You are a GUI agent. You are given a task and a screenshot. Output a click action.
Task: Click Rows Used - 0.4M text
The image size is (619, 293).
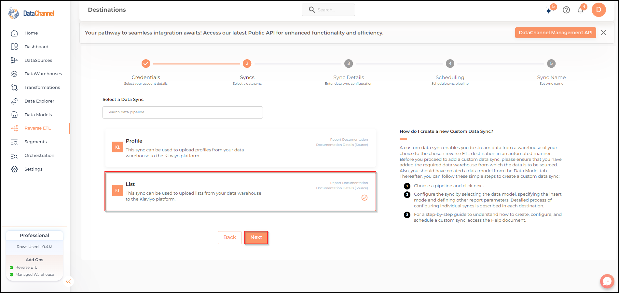(x=34, y=247)
